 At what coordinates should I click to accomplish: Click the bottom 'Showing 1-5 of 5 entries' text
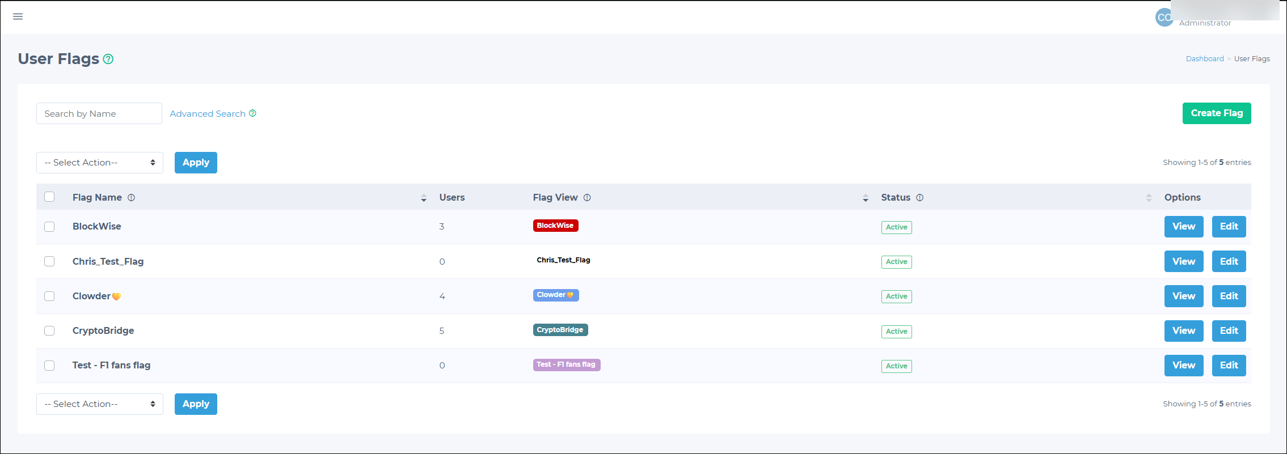1207,404
